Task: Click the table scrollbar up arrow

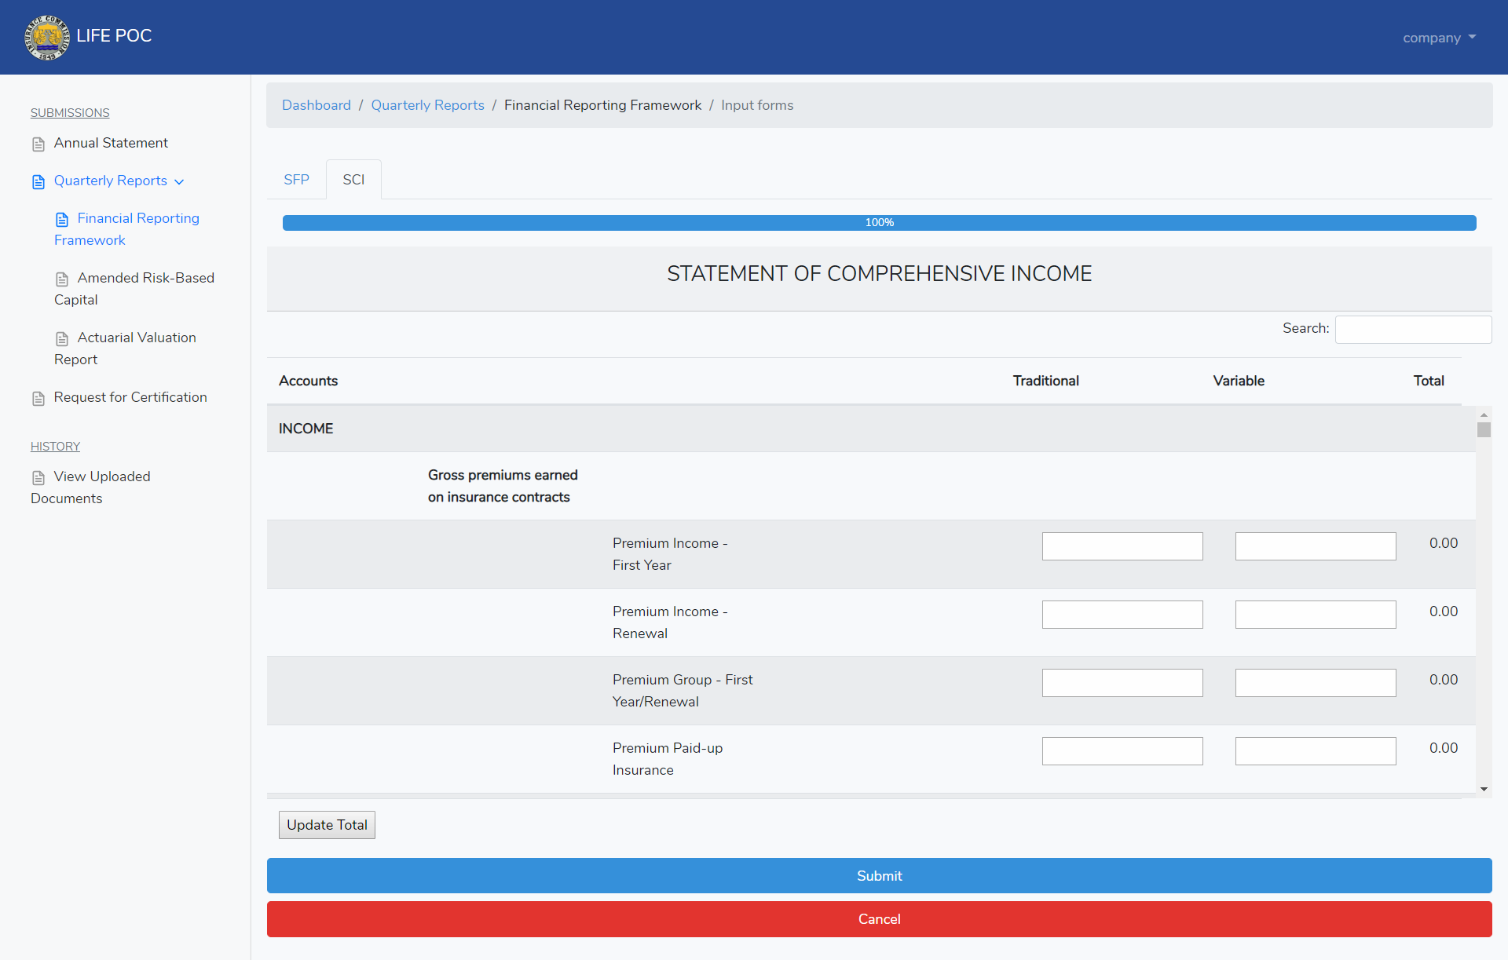Action: tap(1484, 414)
